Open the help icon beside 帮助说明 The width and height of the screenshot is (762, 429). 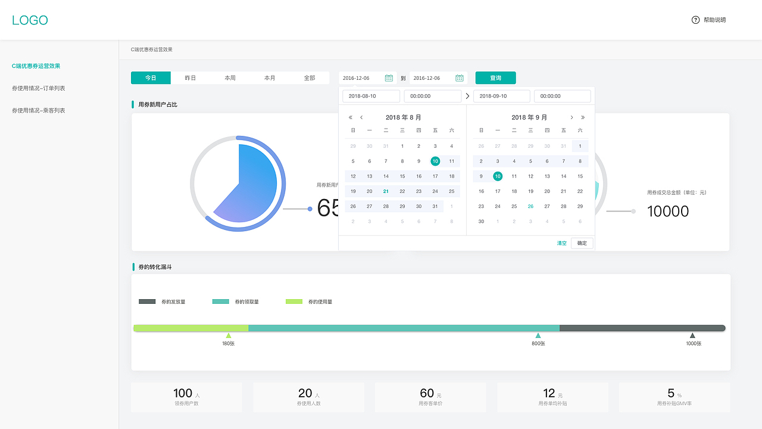pyautogui.click(x=695, y=20)
